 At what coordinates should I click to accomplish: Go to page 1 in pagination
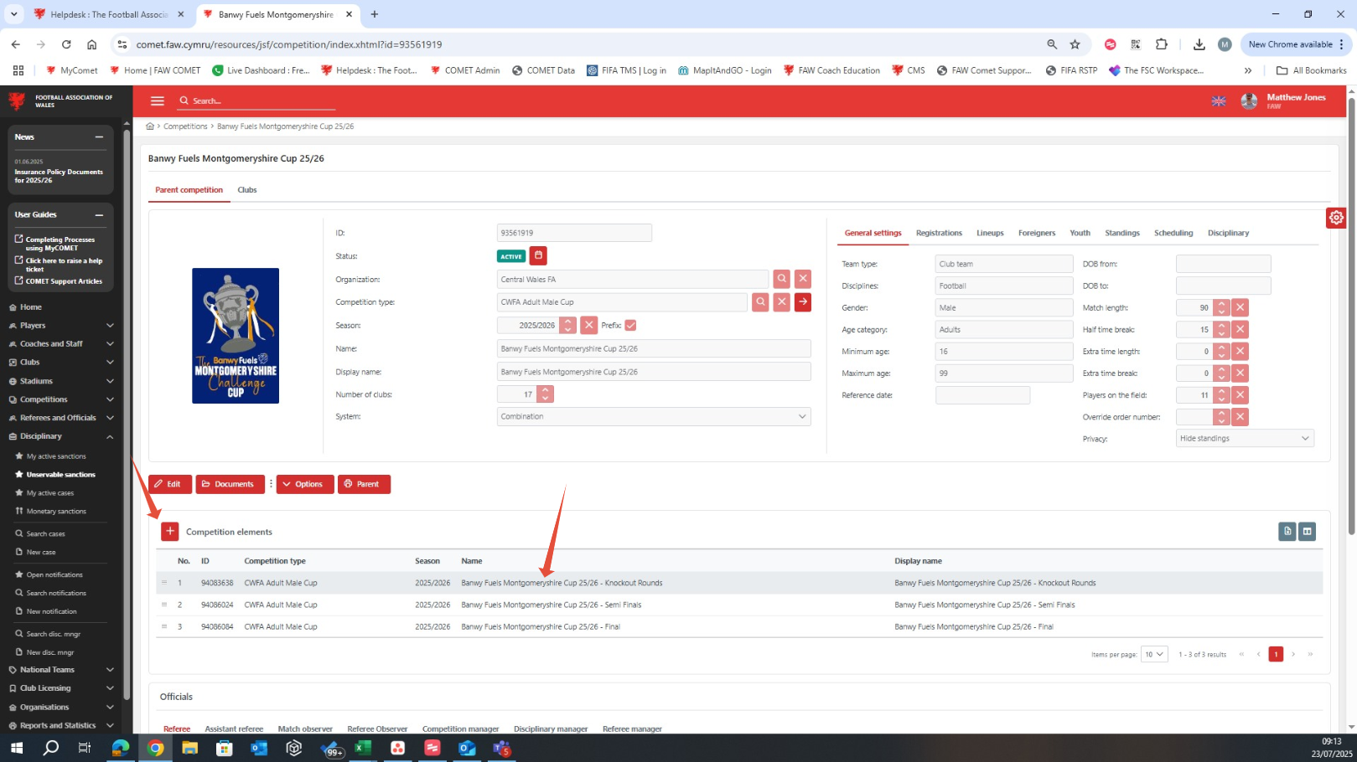tap(1276, 654)
